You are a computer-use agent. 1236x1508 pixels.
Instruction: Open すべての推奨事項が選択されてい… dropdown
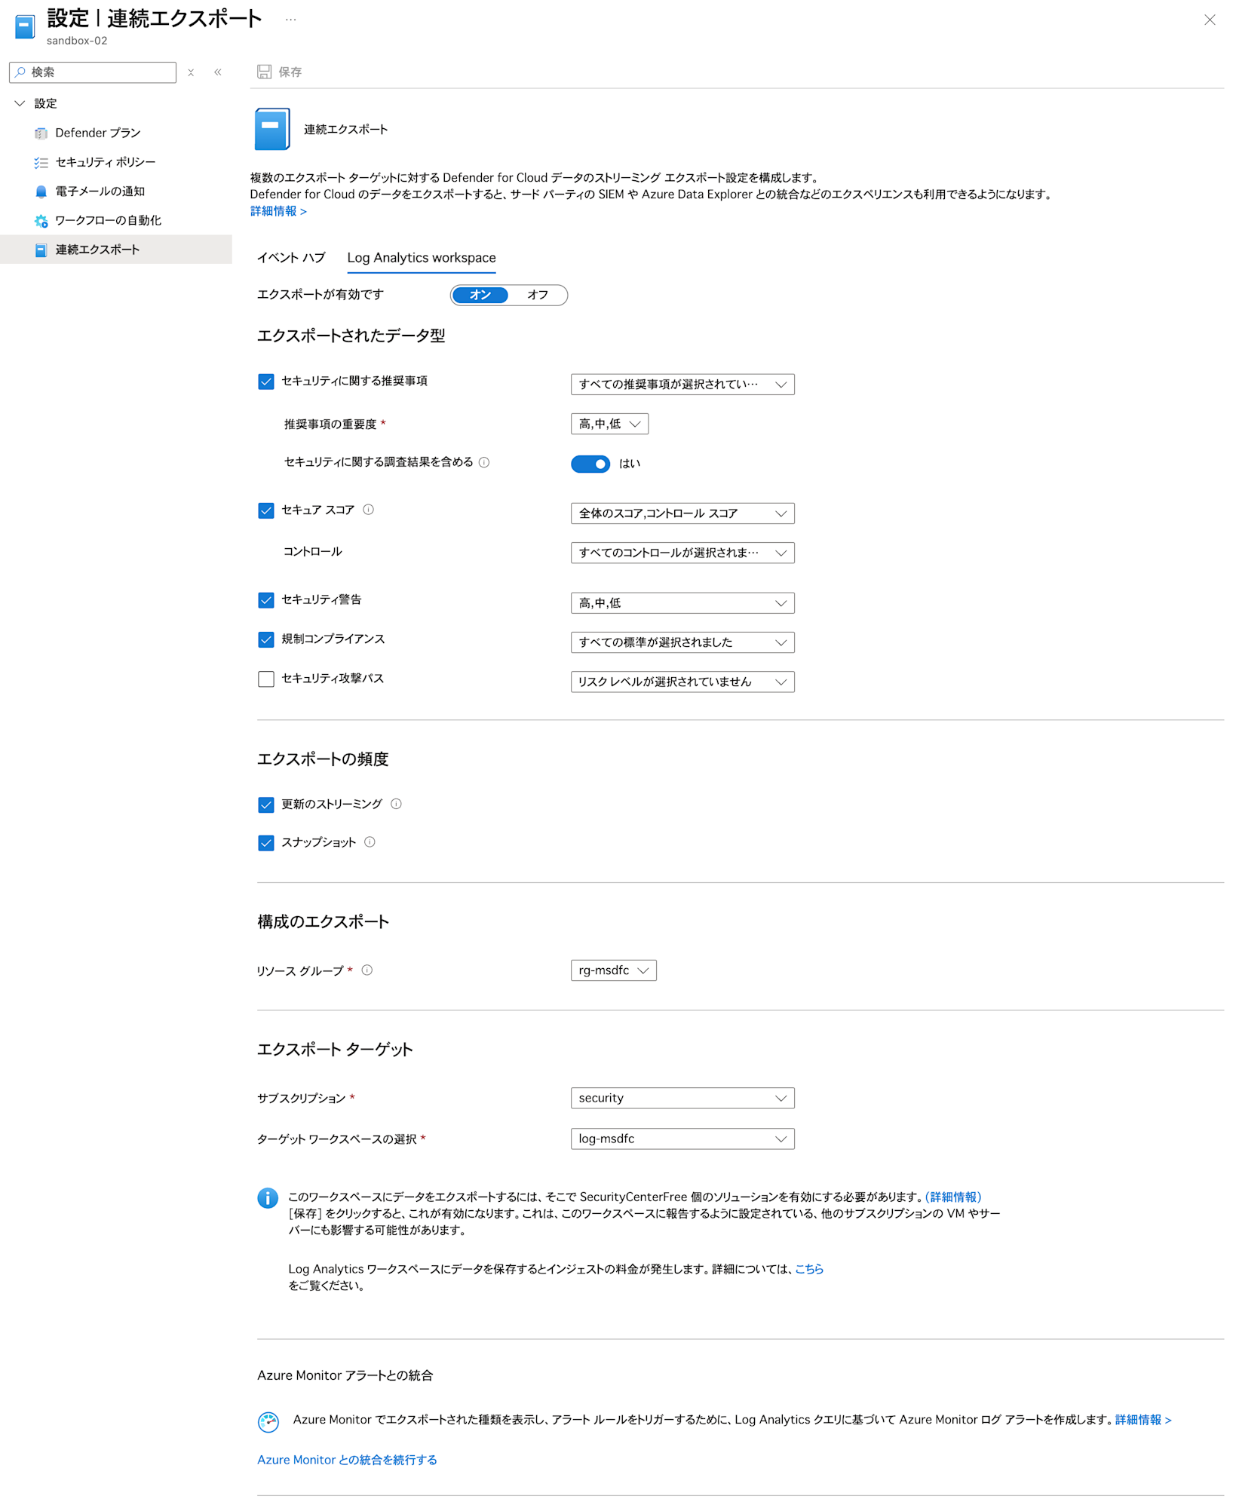(682, 385)
